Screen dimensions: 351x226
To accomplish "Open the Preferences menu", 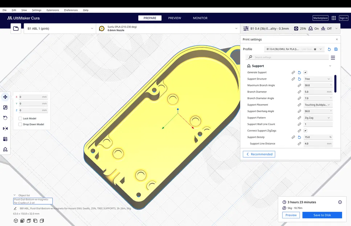I will (x=71, y=10).
